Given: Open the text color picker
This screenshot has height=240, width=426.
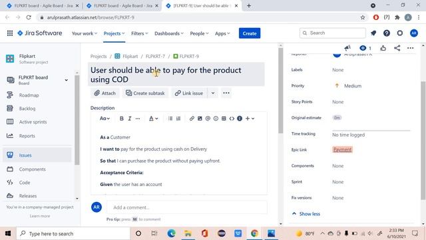Looking at the screenshot, I should tap(153, 119).
